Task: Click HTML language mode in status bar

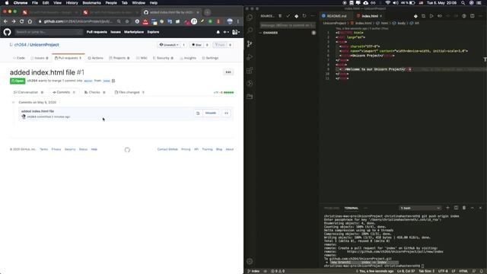Action: point(463,271)
